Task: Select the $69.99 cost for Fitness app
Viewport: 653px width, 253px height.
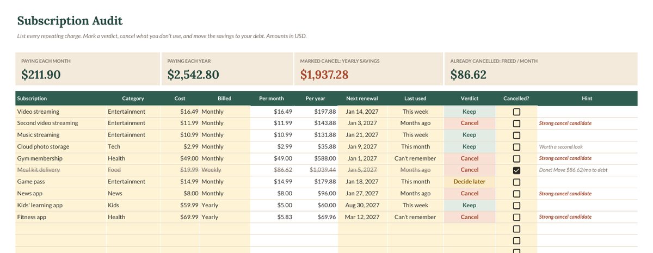Action: point(180,217)
